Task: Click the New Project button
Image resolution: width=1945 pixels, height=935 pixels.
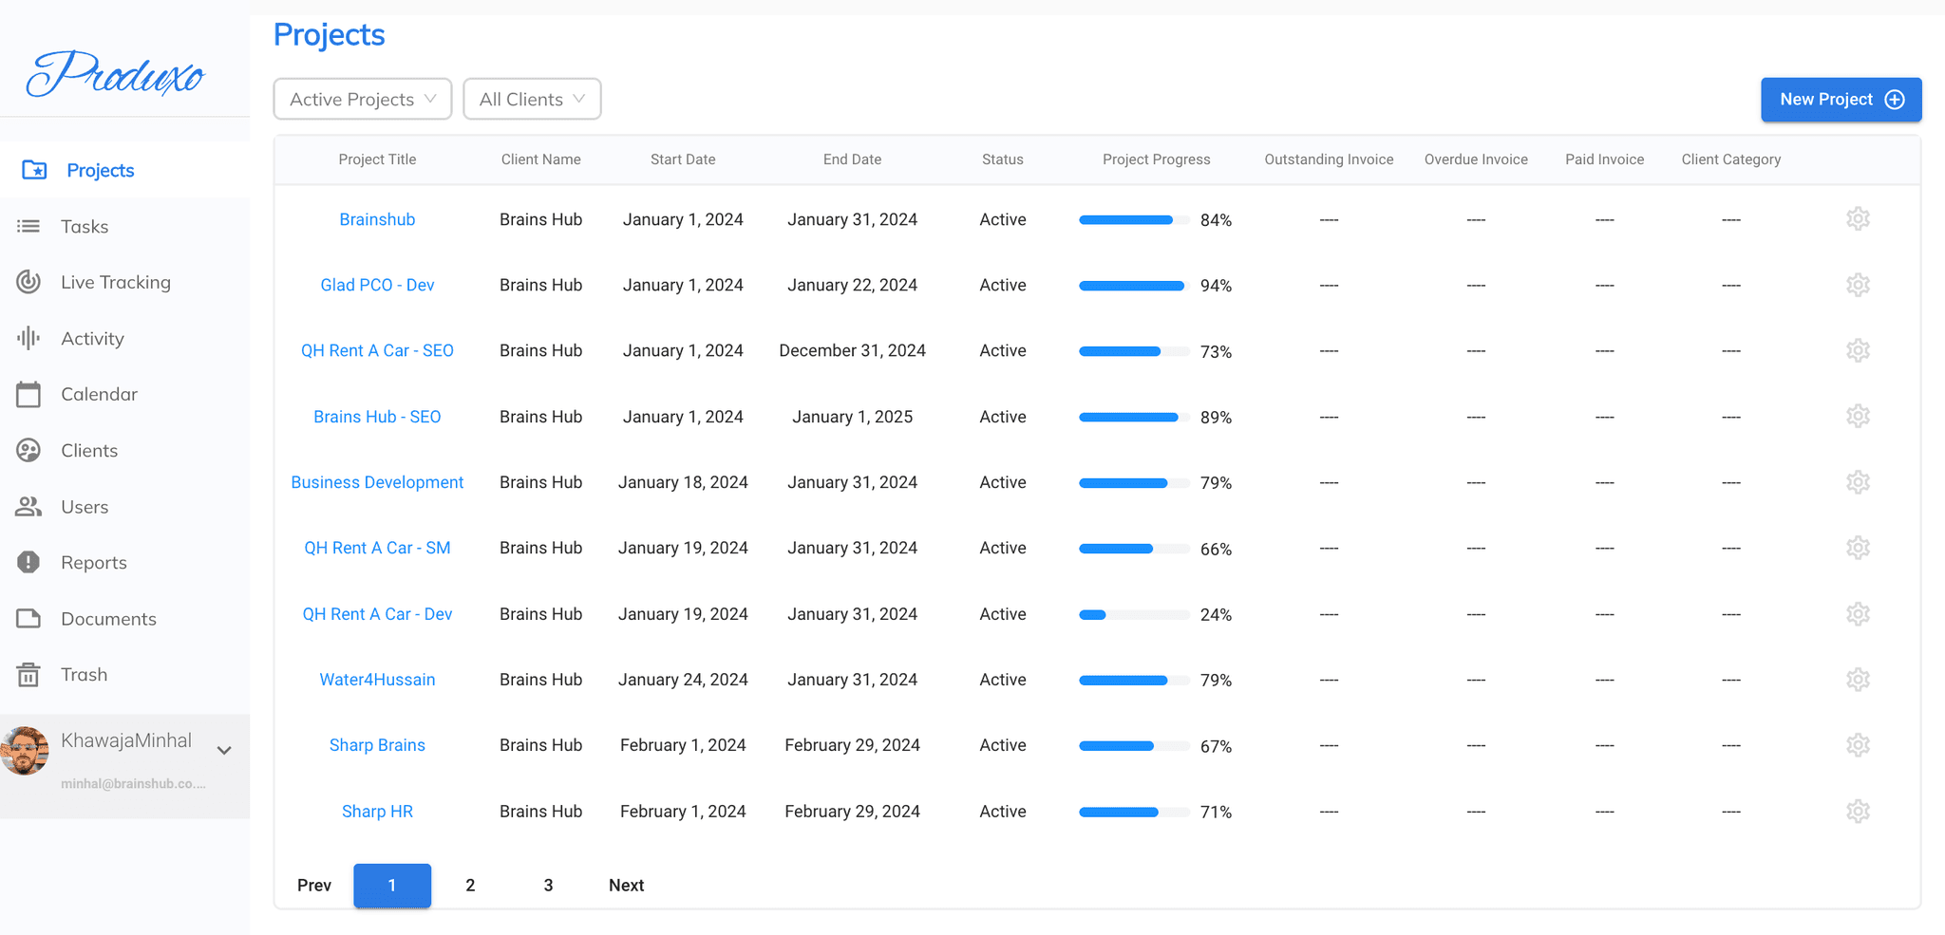Action: pyautogui.click(x=1841, y=99)
